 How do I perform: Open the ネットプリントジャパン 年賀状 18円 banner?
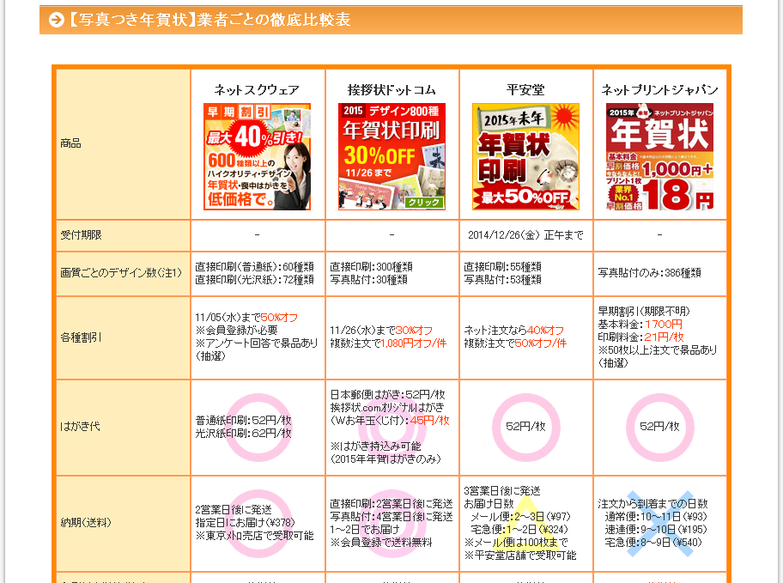(659, 156)
